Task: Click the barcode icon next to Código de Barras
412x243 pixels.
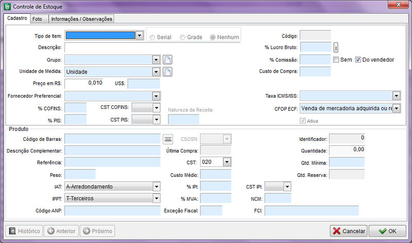Action: coord(168,139)
